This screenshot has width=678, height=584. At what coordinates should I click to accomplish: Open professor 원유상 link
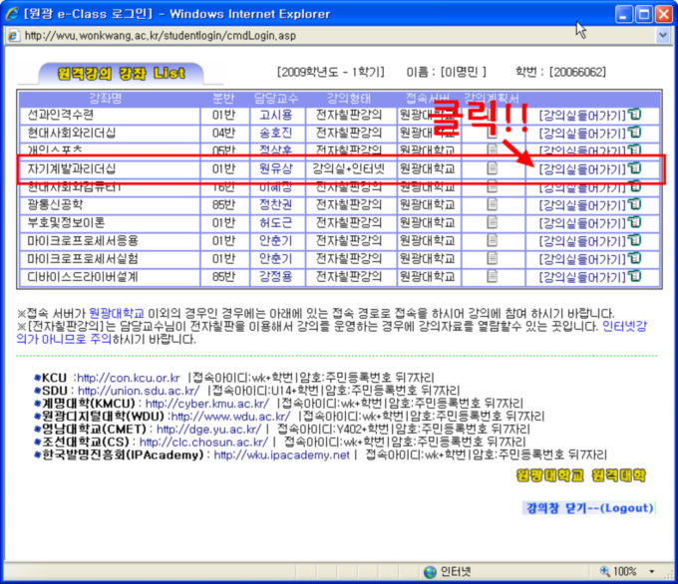coord(276,168)
